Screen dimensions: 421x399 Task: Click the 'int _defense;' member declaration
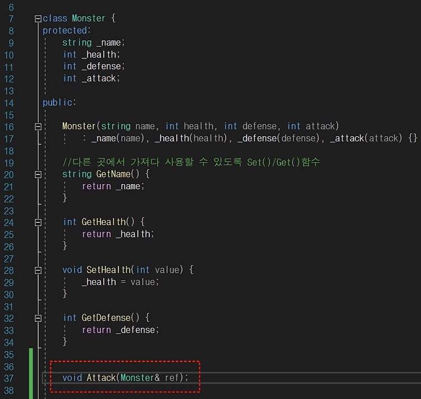point(94,66)
